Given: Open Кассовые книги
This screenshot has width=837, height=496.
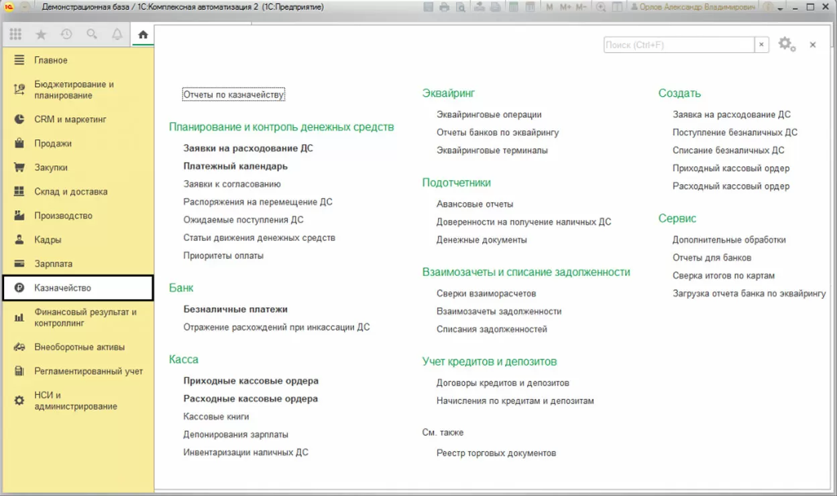Looking at the screenshot, I should (x=216, y=416).
